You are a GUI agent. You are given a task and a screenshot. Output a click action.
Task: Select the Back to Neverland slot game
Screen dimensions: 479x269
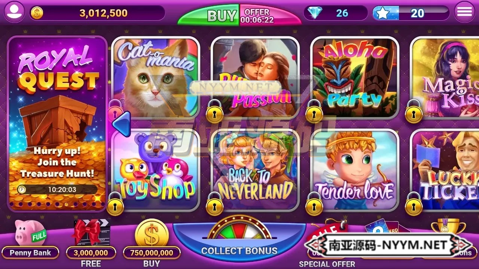tap(255, 170)
